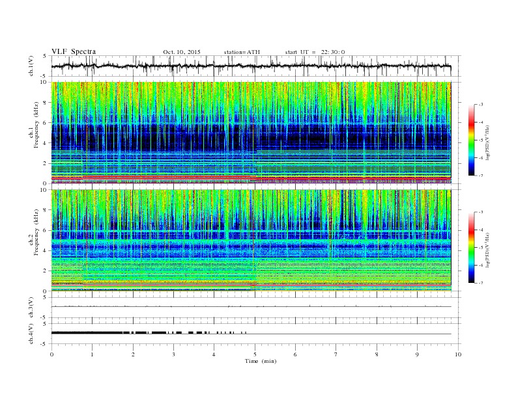Select the ch.1 waveform trace panel
Viewport: 516px width, 398px height.
pos(255,66)
